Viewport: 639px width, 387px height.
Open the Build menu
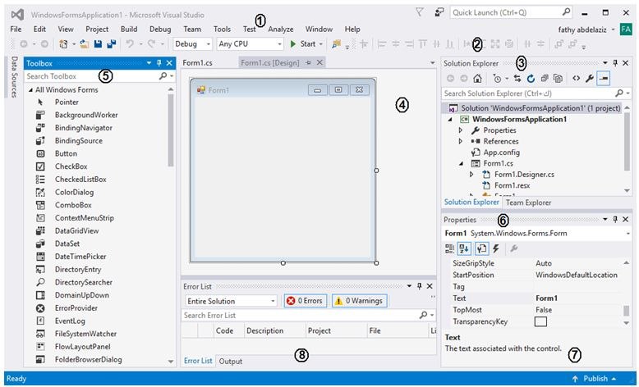point(129,30)
